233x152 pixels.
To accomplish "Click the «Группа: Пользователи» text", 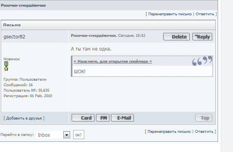I will pyautogui.click(x=25, y=80).
